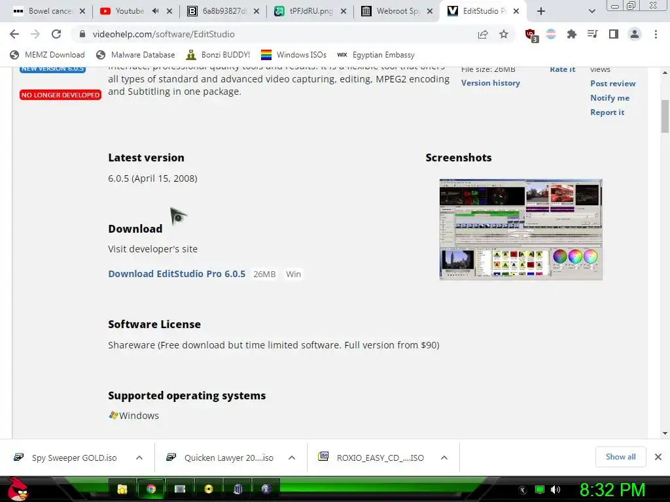The image size is (670, 502).
Task: Click the Post review link
Action: pos(612,83)
